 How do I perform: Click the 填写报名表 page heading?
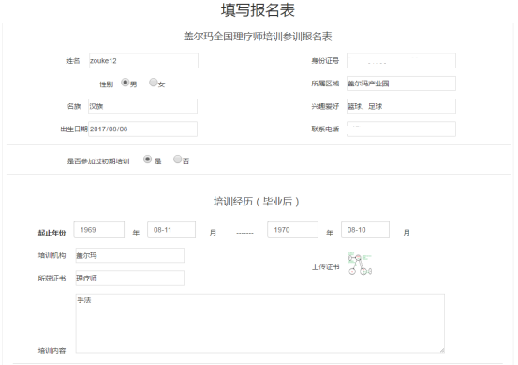click(258, 10)
